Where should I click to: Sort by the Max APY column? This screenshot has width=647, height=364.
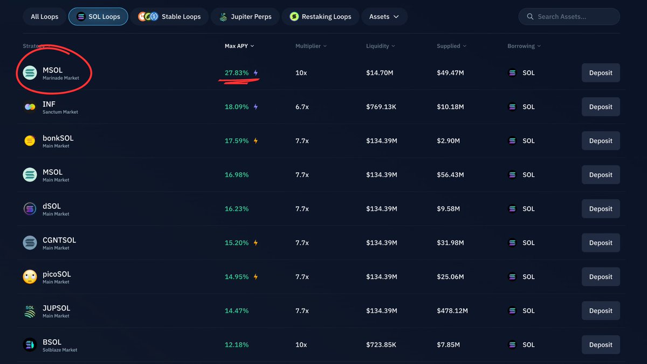(239, 46)
